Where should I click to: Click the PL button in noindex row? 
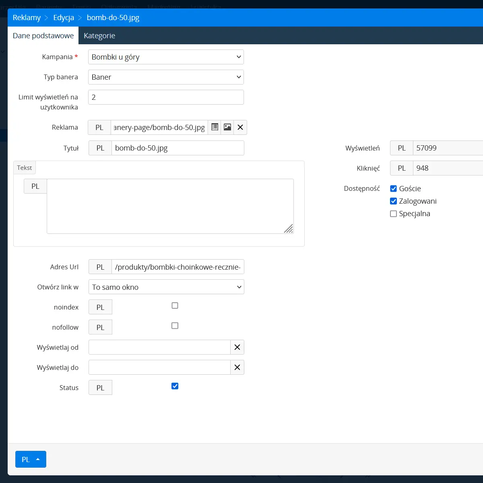coord(100,307)
